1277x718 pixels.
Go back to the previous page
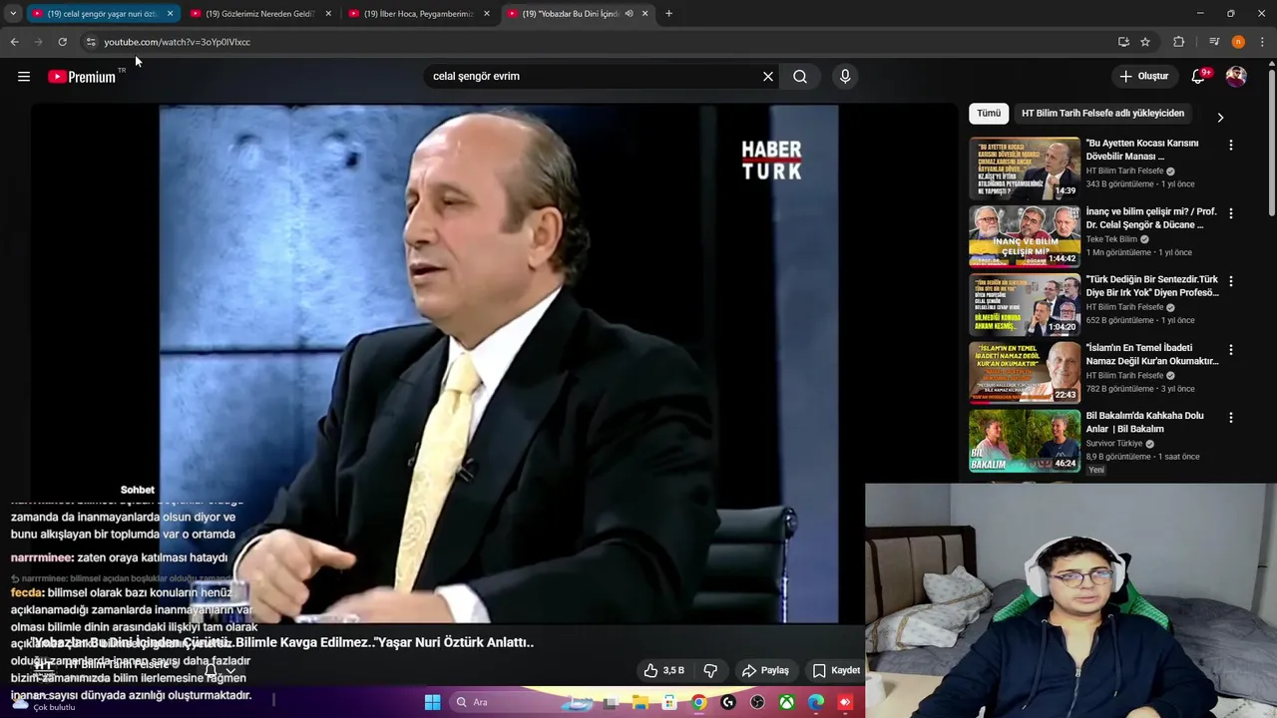pyautogui.click(x=14, y=42)
